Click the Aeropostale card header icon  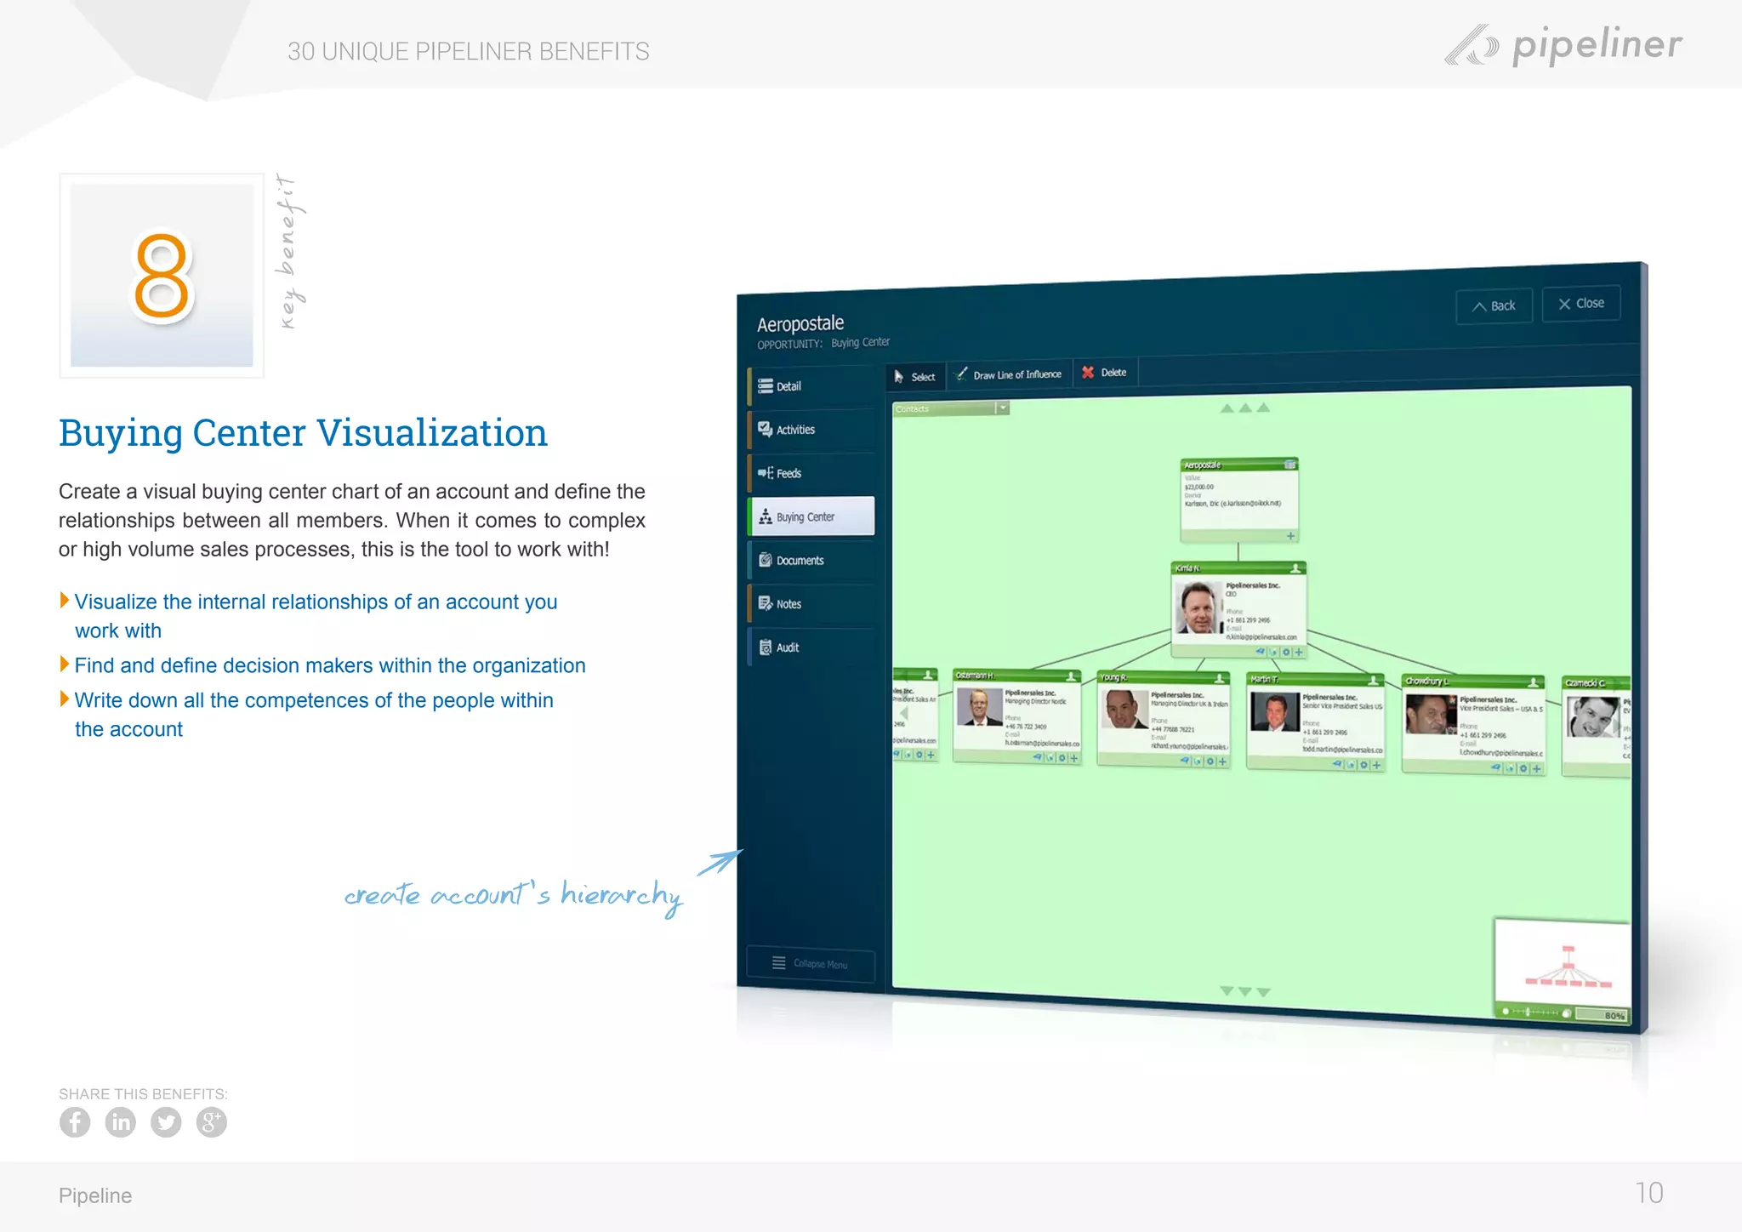[1289, 465]
